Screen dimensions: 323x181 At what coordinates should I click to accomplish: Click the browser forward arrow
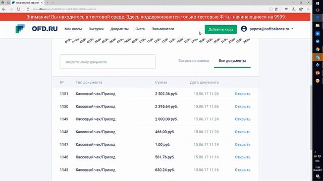pyautogui.click(x=11, y=9)
